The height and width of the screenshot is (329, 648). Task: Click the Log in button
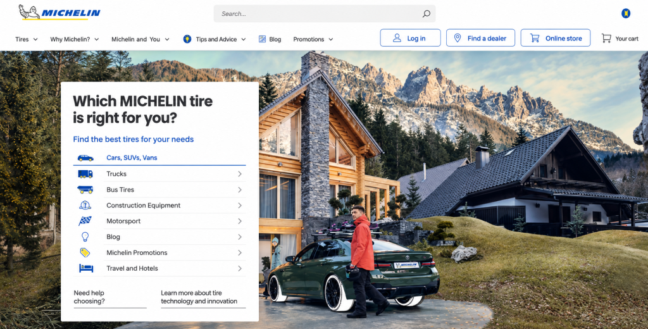tap(410, 38)
